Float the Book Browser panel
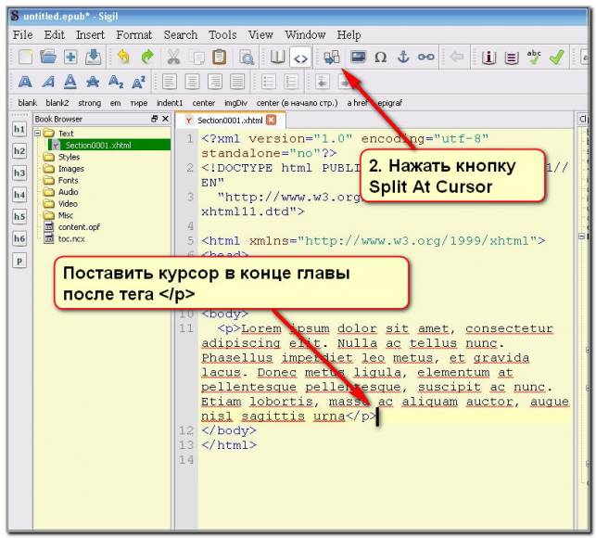Screen dimensions: 596x538 pos(154,119)
